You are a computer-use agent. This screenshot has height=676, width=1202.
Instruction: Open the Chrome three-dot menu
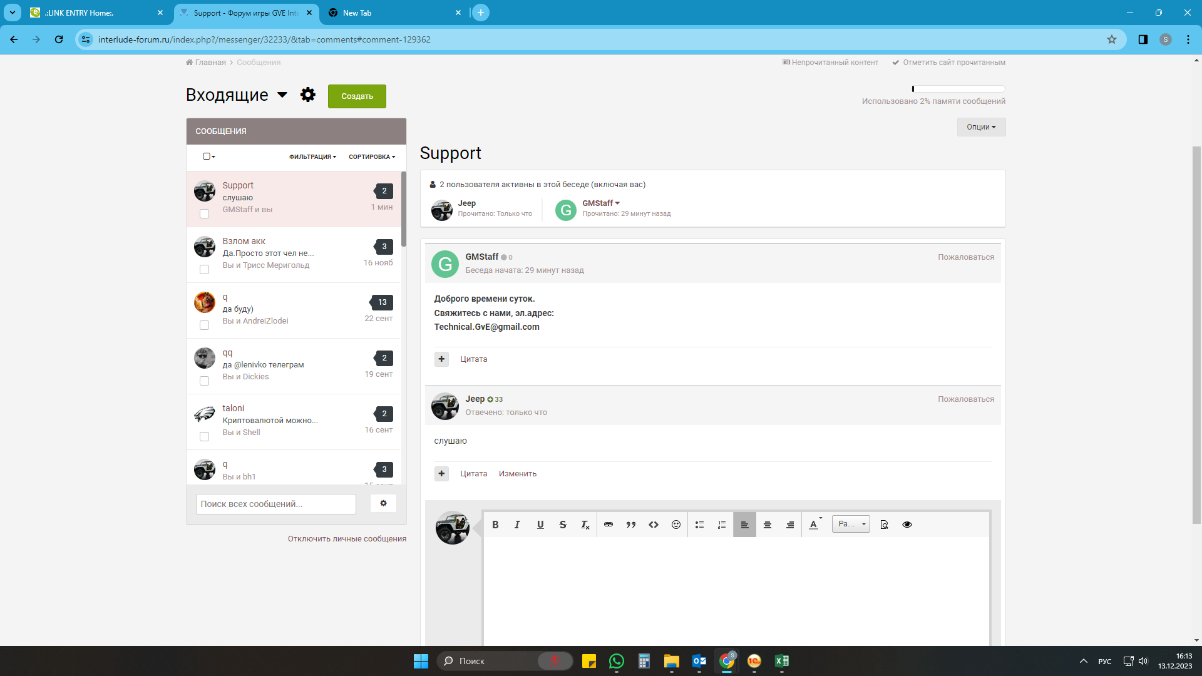coord(1188,39)
